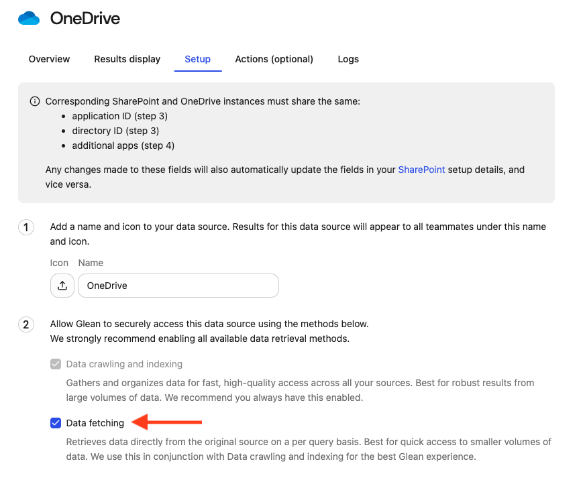
Task: Go to the Actions (optional) tab
Action: click(274, 59)
